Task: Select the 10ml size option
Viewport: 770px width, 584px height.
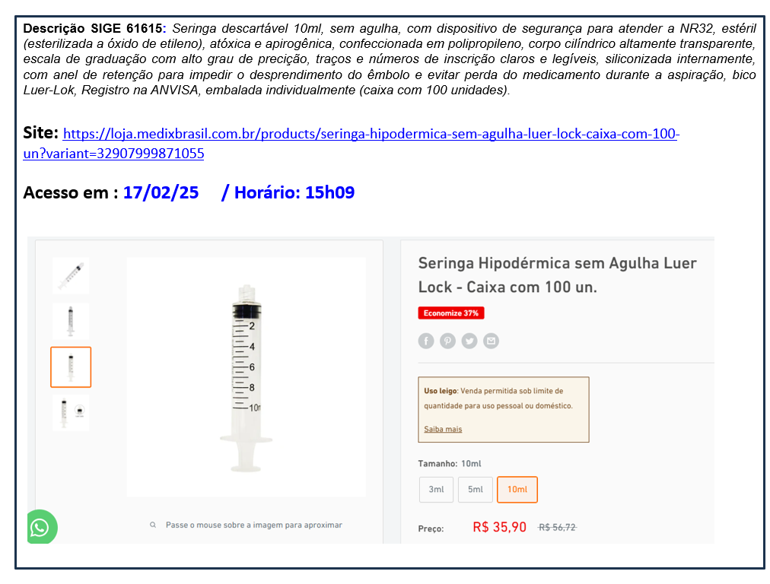Action: coord(517,489)
